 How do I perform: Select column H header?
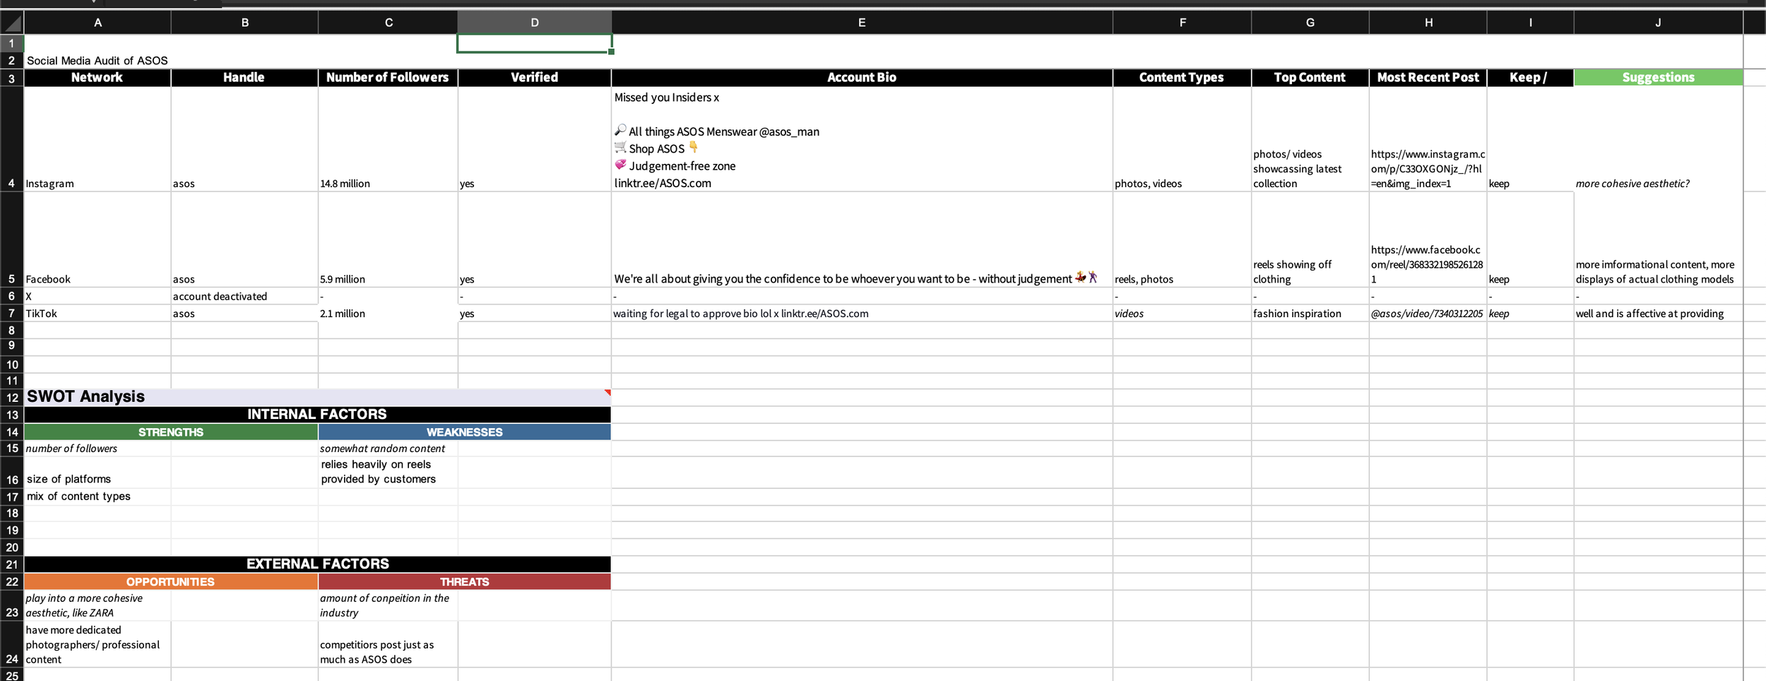click(1428, 23)
